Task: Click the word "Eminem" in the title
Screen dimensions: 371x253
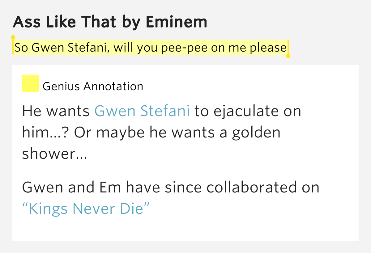Action: 176,22
